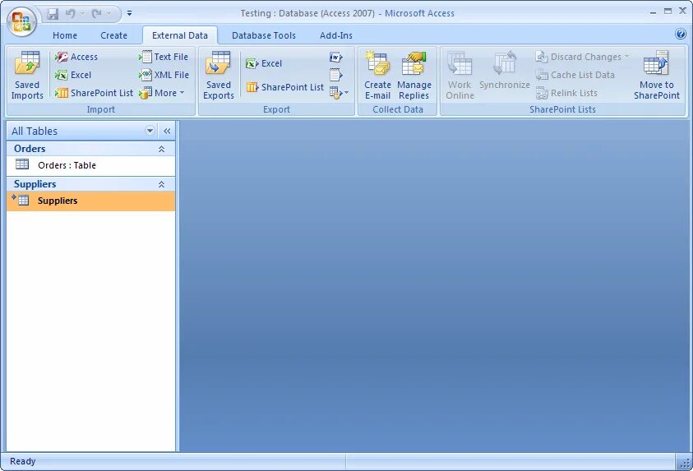693x471 pixels.
Task: Open Saved Imports
Action: (x=27, y=75)
